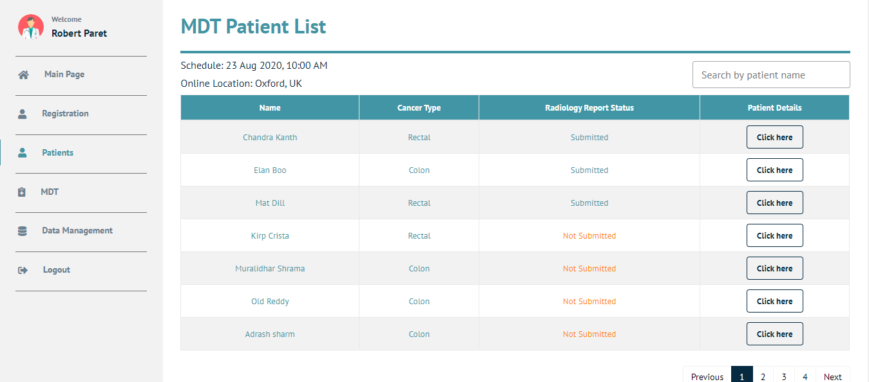Click the clipboard icon beside MDT
Viewport: 869px width, 382px height.
tap(22, 192)
